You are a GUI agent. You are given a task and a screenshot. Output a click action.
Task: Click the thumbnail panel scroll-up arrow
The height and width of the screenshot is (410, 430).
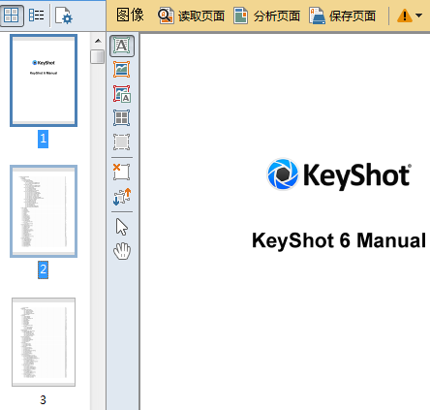point(98,41)
